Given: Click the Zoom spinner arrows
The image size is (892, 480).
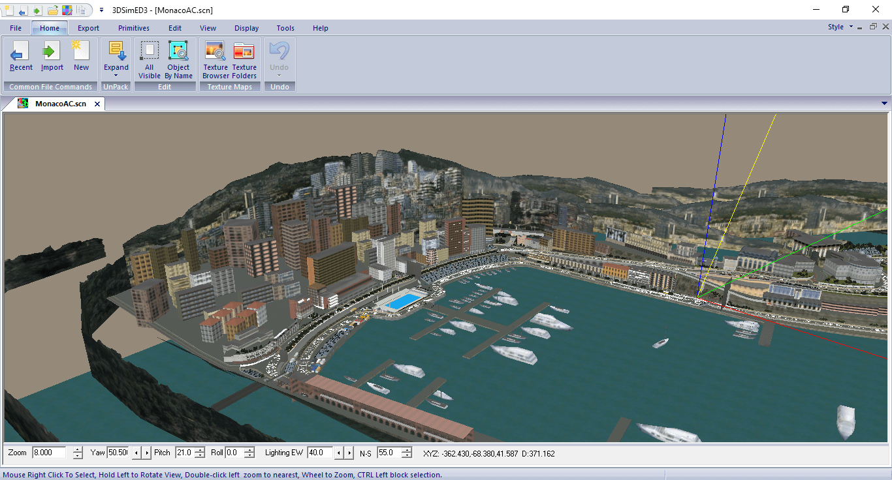Looking at the screenshot, I should click(78, 453).
